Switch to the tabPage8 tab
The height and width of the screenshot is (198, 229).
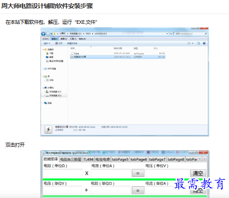(x=176, y=159)
